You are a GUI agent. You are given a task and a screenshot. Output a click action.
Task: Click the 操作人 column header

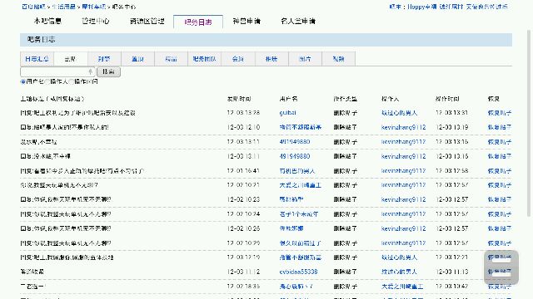[391, 99]
